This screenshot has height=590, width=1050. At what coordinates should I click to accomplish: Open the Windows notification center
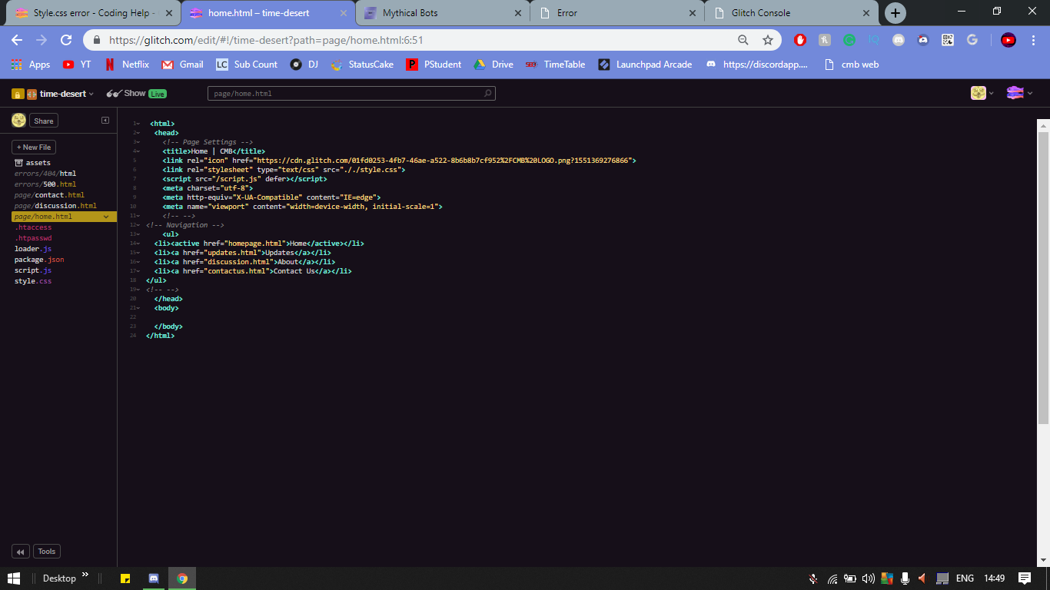pos(1025,578)
